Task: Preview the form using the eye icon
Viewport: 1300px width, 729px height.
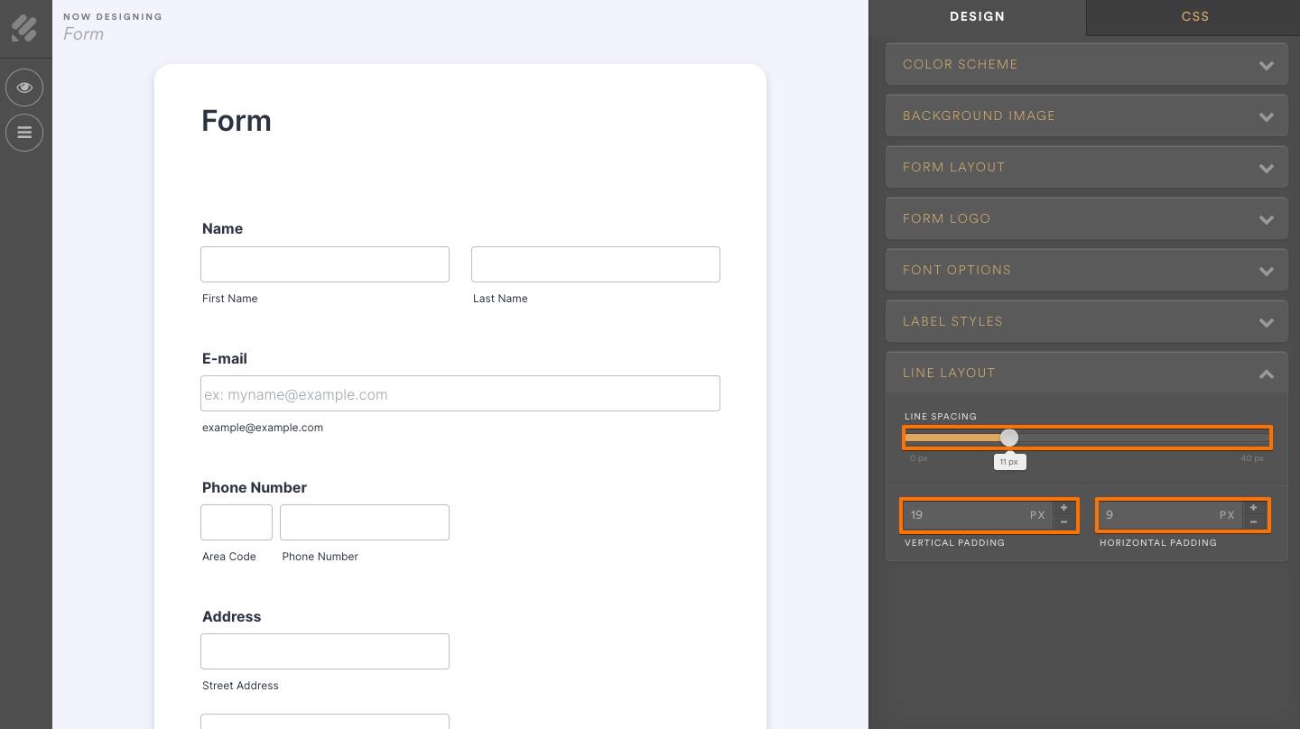Action: [x=24, y=88]
